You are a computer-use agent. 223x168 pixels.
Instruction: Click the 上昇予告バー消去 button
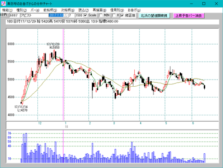point(189,16)
